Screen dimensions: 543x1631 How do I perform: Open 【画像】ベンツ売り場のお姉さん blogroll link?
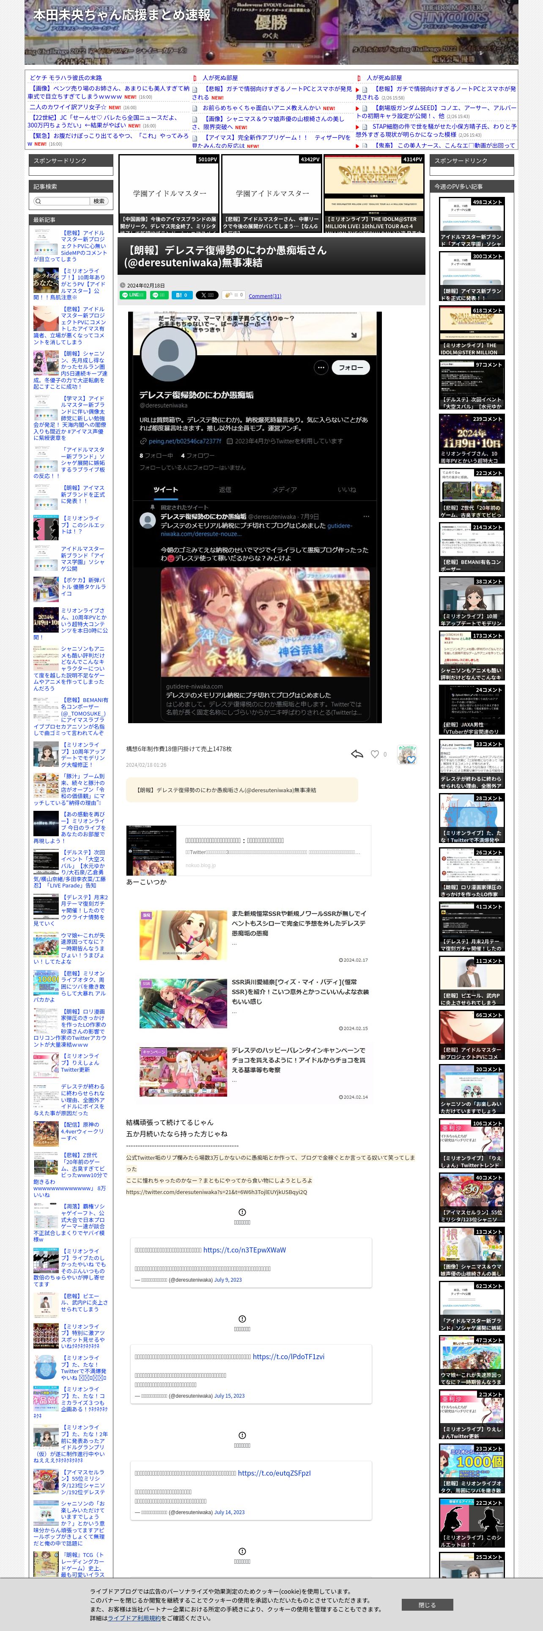[108, 92]
